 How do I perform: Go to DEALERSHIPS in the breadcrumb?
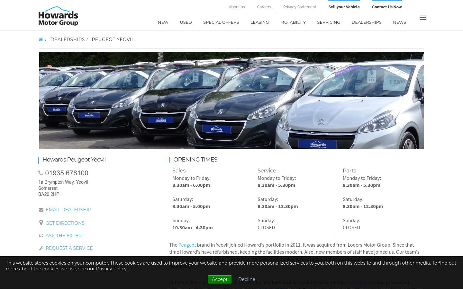tap(68, 39)
